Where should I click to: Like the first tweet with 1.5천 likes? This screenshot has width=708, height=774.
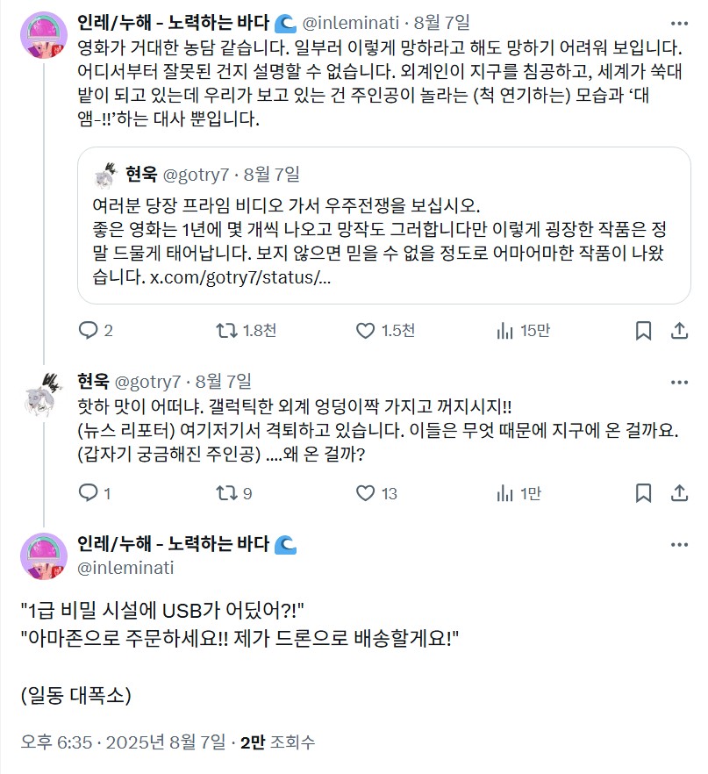click(366, 331)
